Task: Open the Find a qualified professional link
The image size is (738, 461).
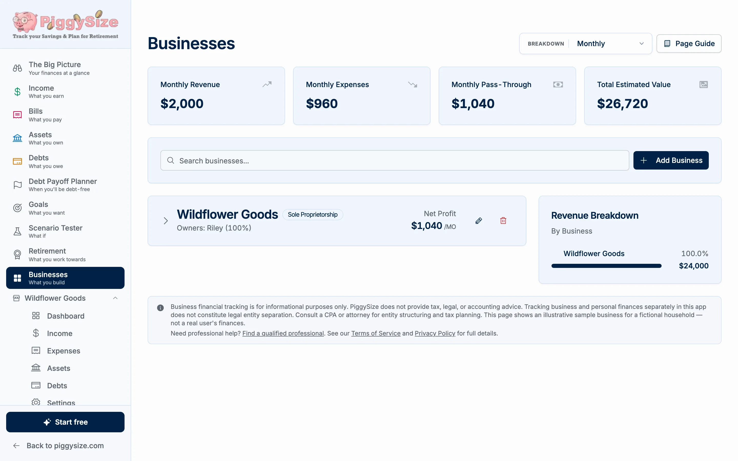Action: [283, 333]
